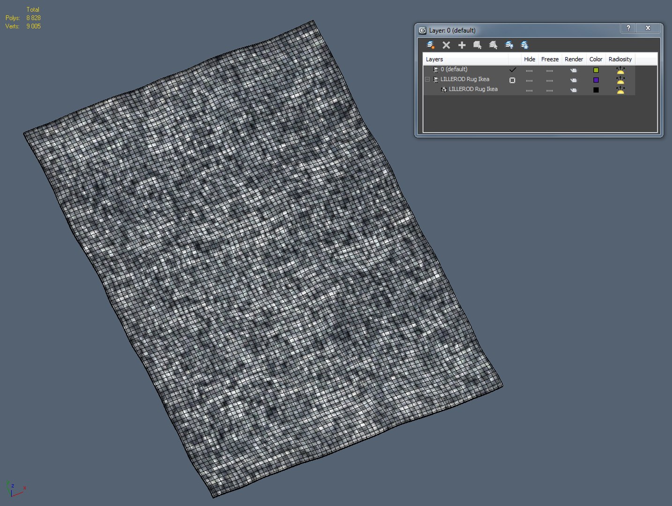Toggle Radiosity for the LILLEROD Rug Ikea child object
Image resolution: width=672 pixels, height=506 pixels.
[620, 90]
